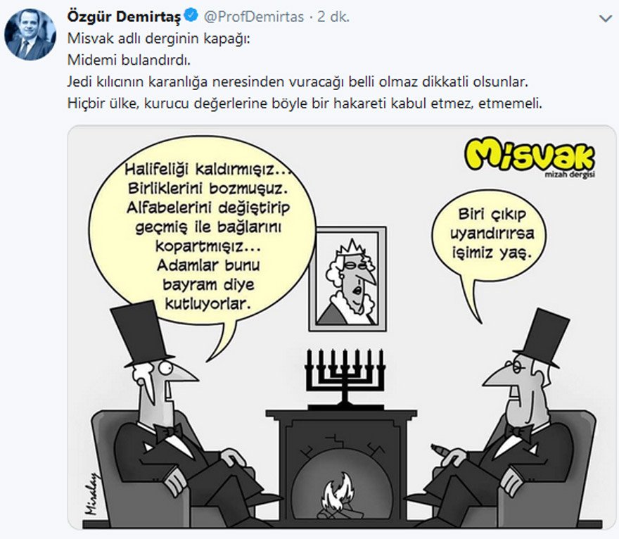Click the large left speech bubble
619x539 pixels.
[x=203, y=233]
